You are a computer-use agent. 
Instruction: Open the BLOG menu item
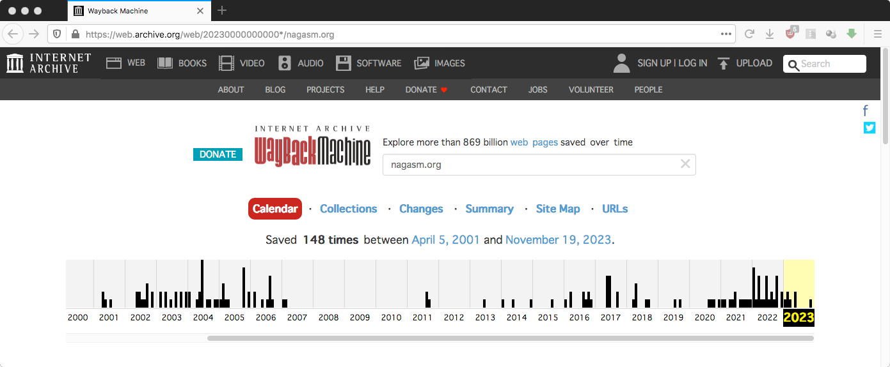(275, 90)
